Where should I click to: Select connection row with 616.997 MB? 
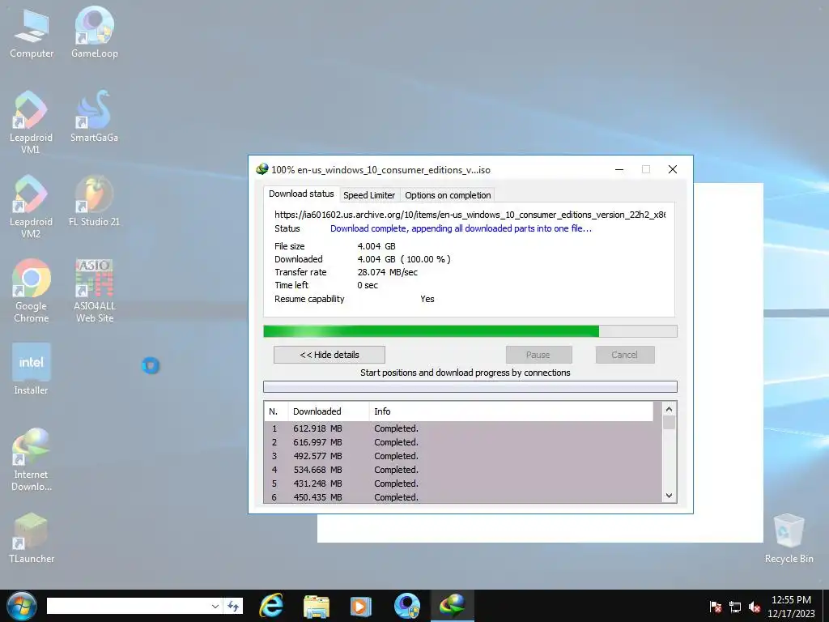(462, 442)
